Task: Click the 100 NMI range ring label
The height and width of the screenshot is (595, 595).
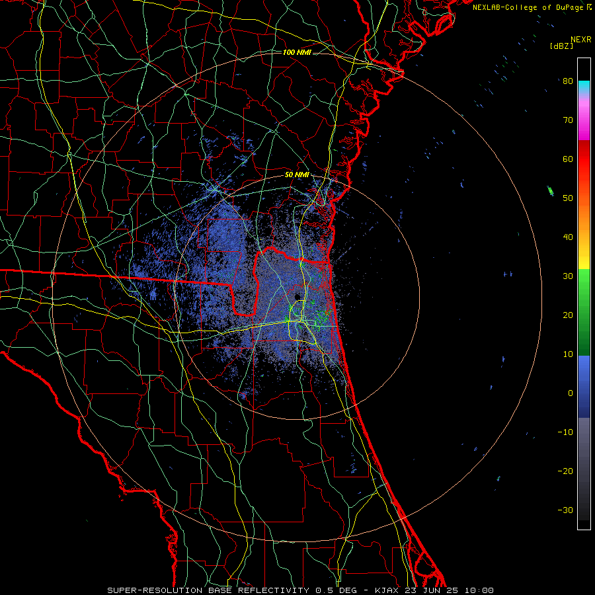Action: tap(297, 52)
